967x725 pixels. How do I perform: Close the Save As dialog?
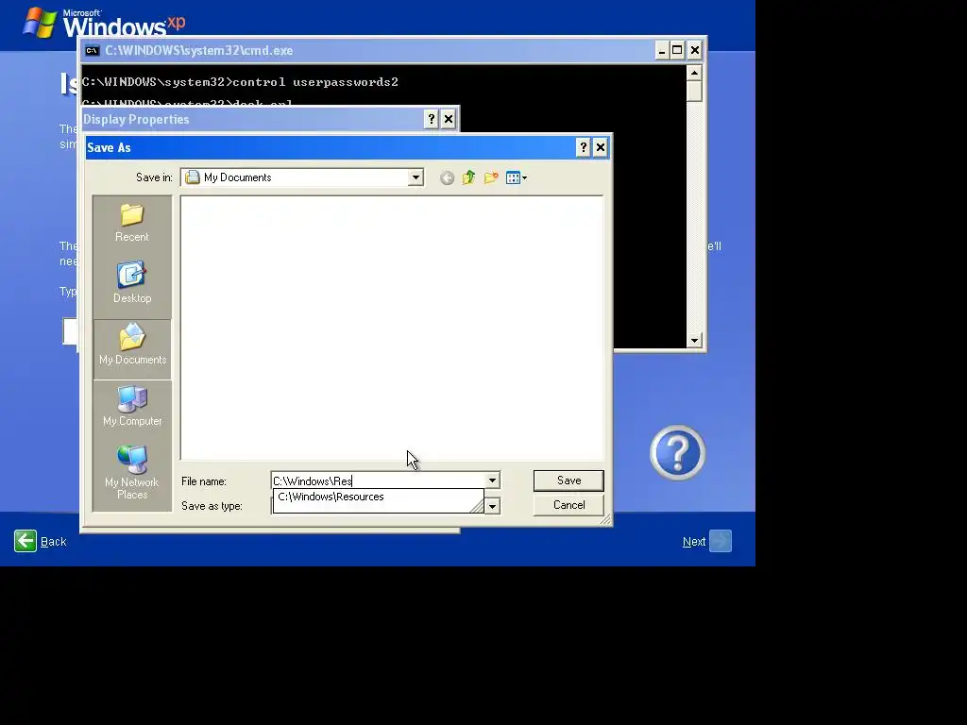(600, 147)
